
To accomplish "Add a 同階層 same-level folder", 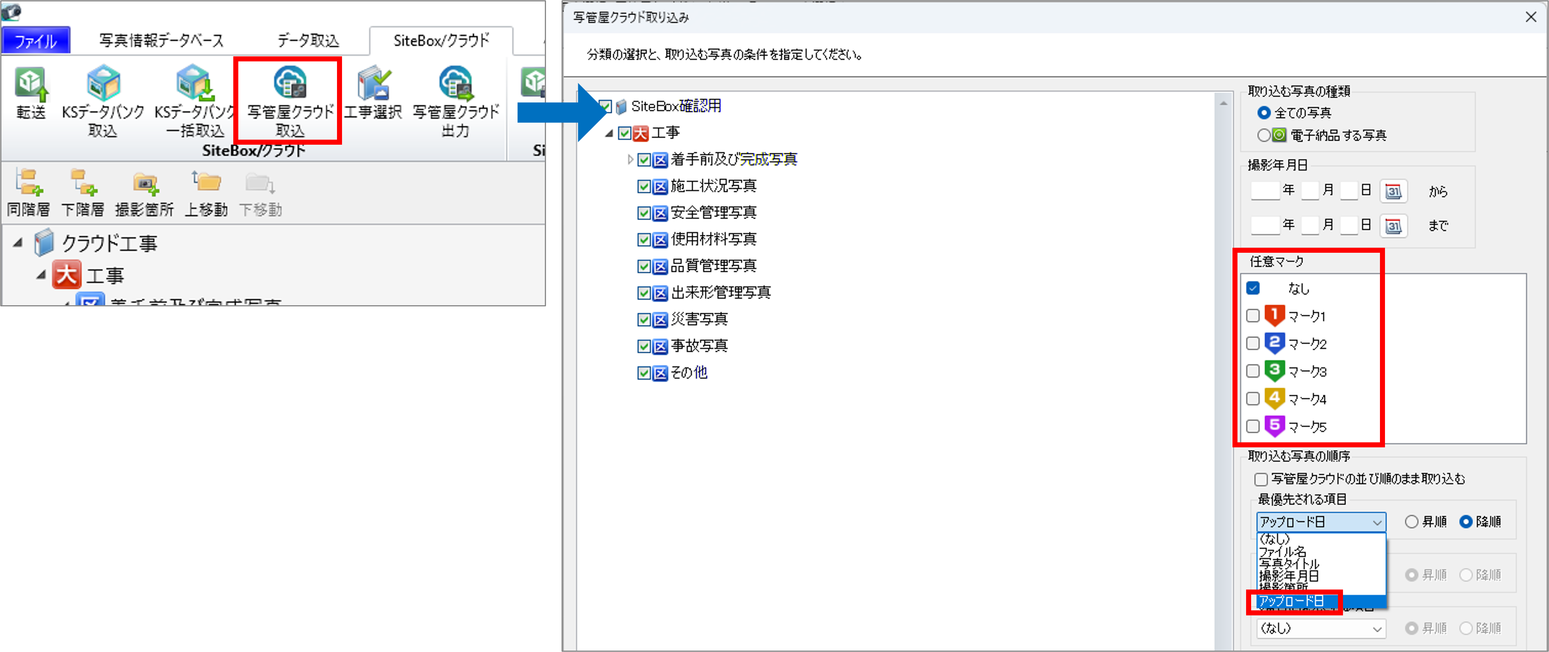I will click(28, 182).
